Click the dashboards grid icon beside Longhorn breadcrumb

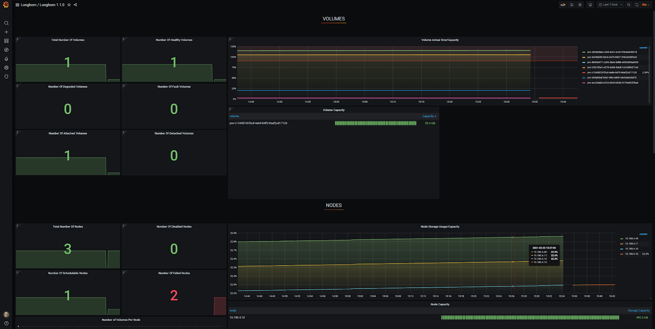17,5
